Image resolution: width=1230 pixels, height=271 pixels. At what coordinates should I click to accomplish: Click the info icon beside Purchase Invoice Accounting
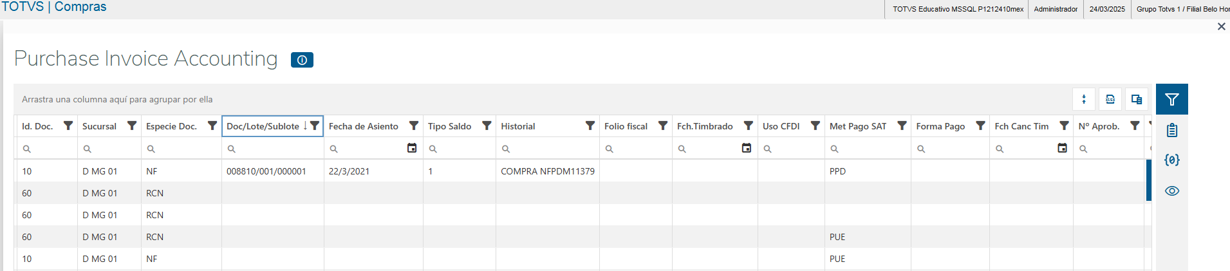[302, 60]
